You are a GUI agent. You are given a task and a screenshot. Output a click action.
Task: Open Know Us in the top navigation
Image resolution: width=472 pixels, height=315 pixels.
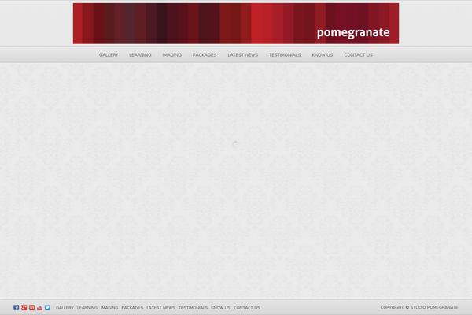(x=323, y=55)
